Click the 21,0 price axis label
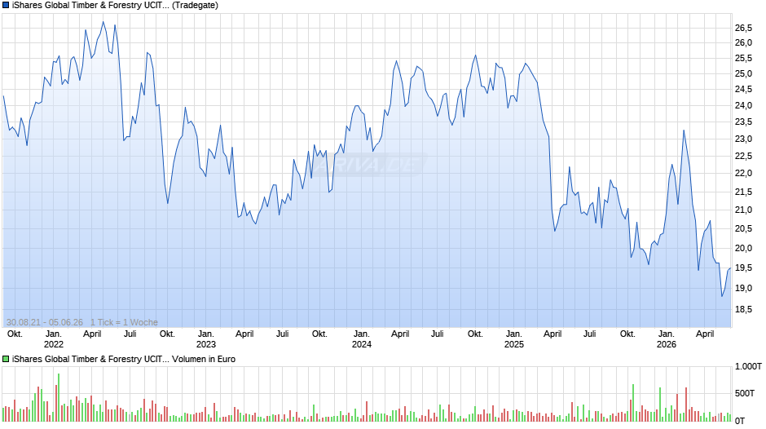The image size is (766, 429). 743,210
